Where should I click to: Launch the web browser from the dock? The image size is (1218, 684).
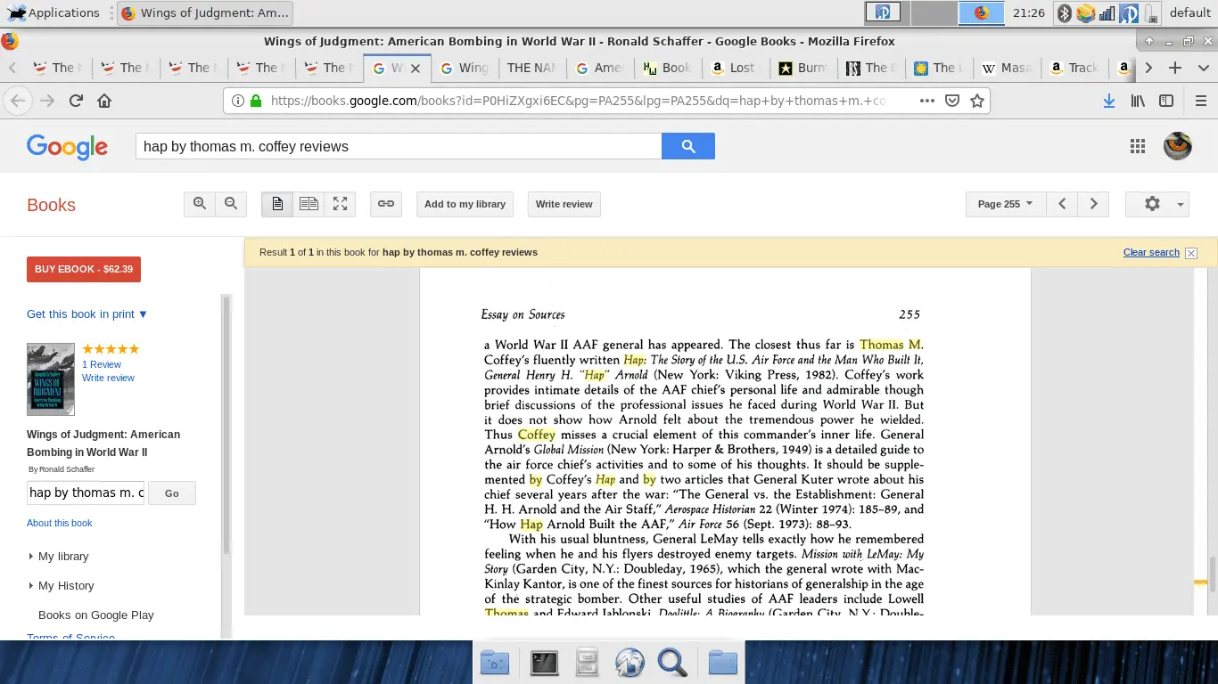click(630, 662)
